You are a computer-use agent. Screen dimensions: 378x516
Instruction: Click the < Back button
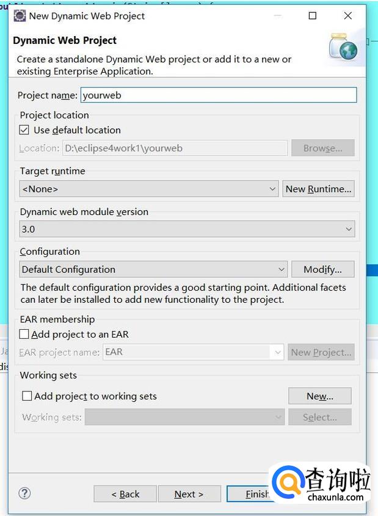[x=125, y=494]
